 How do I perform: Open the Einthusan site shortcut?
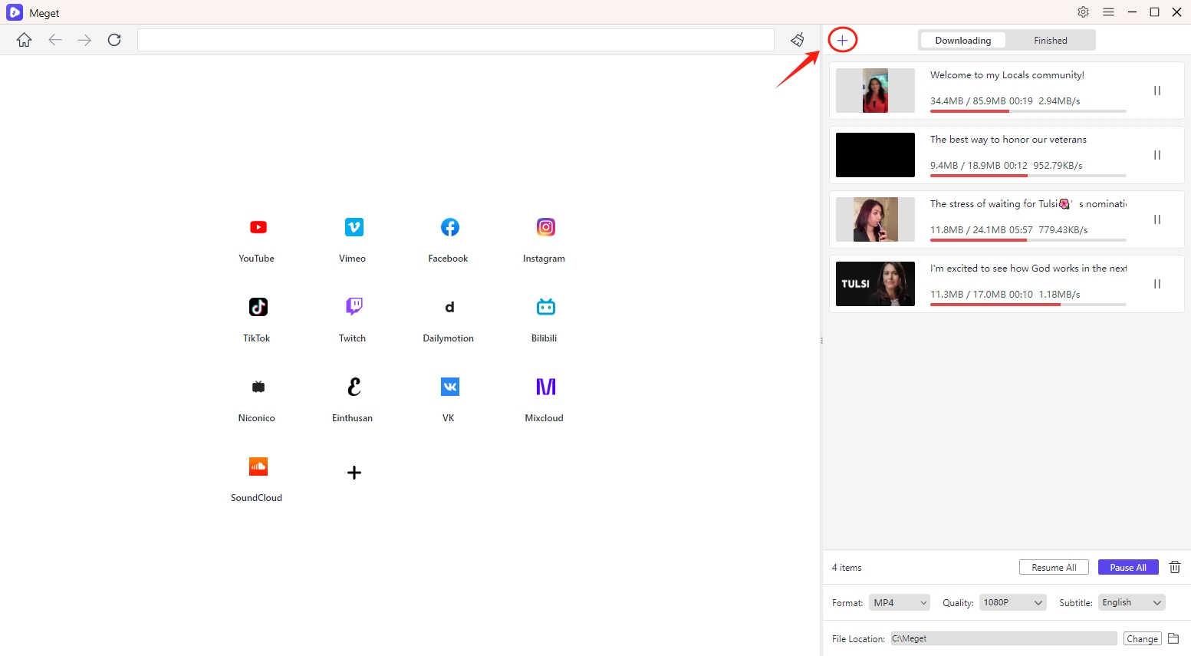[354, 387]
